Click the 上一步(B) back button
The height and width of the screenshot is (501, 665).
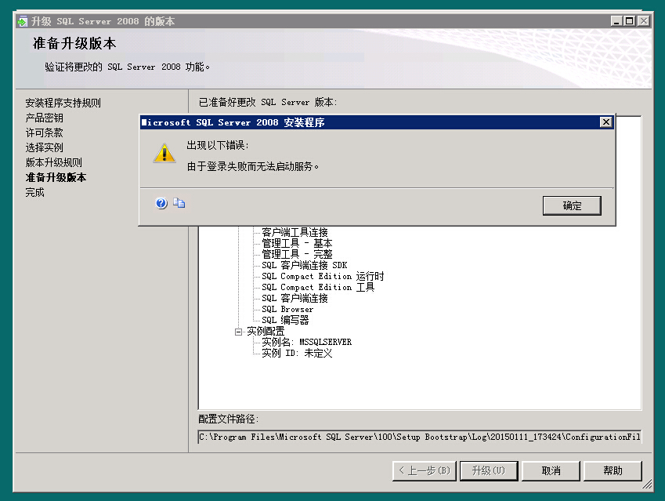tap(424, 471)
